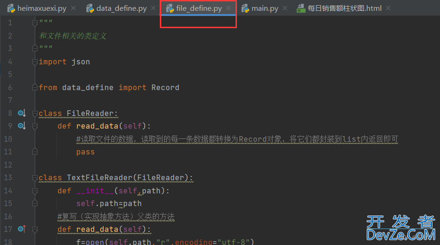The image size is (440, 245).
Task: Select the file_define.py tab
Action: (199, 8)
